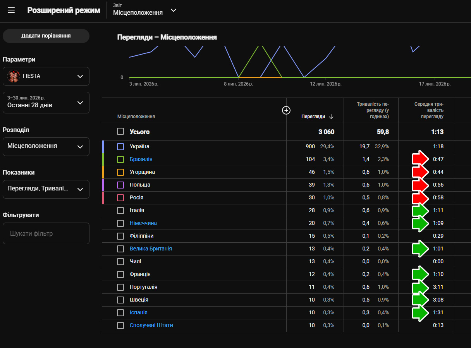The image size is (471, 348).
Task: Toggle the Угорщина row checkbox
Action: pos(120,172)
